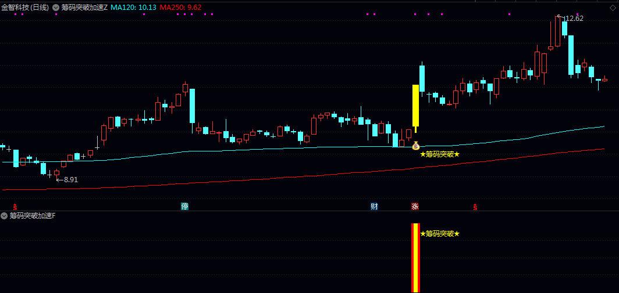
Task: Click the 筹码突破加速Z indicator name
Action: click(x=84, y=8)
